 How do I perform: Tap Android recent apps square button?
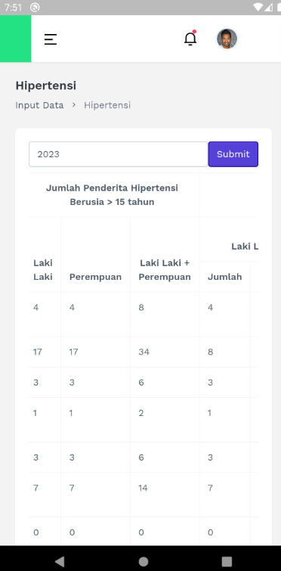[227, 561]
